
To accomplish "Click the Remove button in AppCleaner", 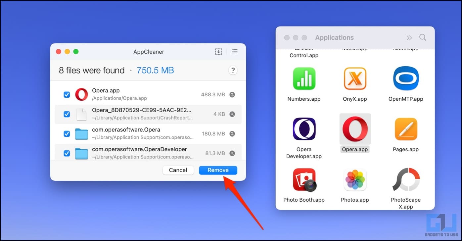I will click(218, 170).
